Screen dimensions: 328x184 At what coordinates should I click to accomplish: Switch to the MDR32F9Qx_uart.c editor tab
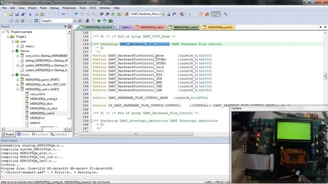coord(150,27)
